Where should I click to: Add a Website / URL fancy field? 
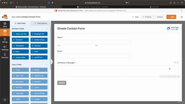[39, 76]
